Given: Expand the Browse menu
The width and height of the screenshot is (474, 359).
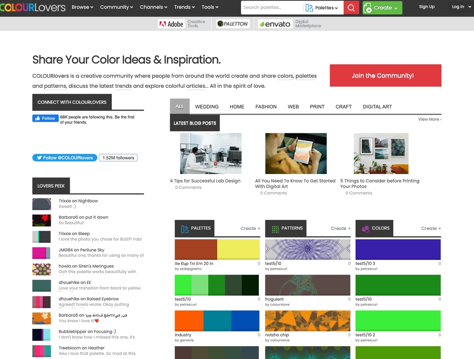Looking at the screenshot, I should [x=82, y=7].
